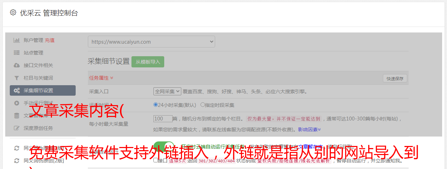447x169 pixels.
Task: Click the edit icon for 深度原创任务
Action: 16,128
